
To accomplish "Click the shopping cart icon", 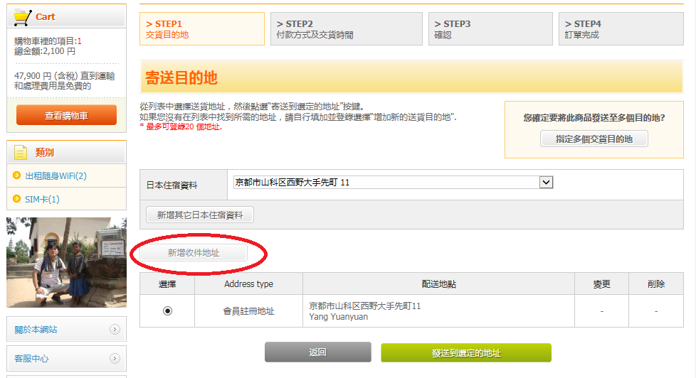I will point(23,17).
